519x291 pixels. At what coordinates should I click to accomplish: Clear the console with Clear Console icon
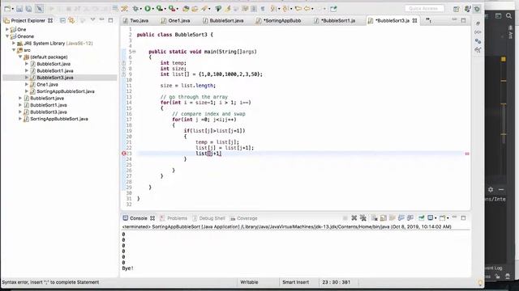[x=375, y=218]
